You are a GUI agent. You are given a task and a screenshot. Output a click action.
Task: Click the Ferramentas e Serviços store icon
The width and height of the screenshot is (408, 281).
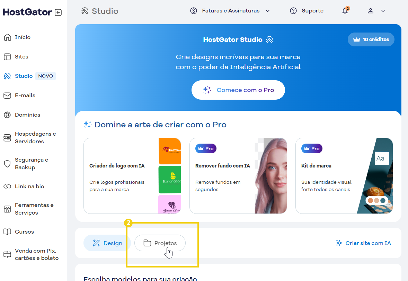pyautogui.click(x=7, y=209)
